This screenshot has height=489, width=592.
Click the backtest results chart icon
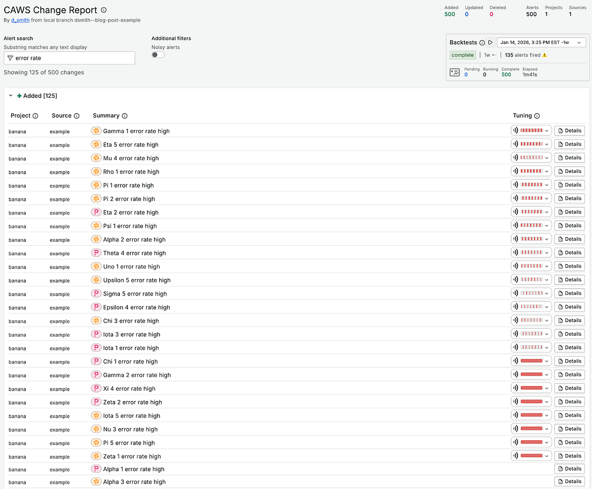click(x=455, y=72)
